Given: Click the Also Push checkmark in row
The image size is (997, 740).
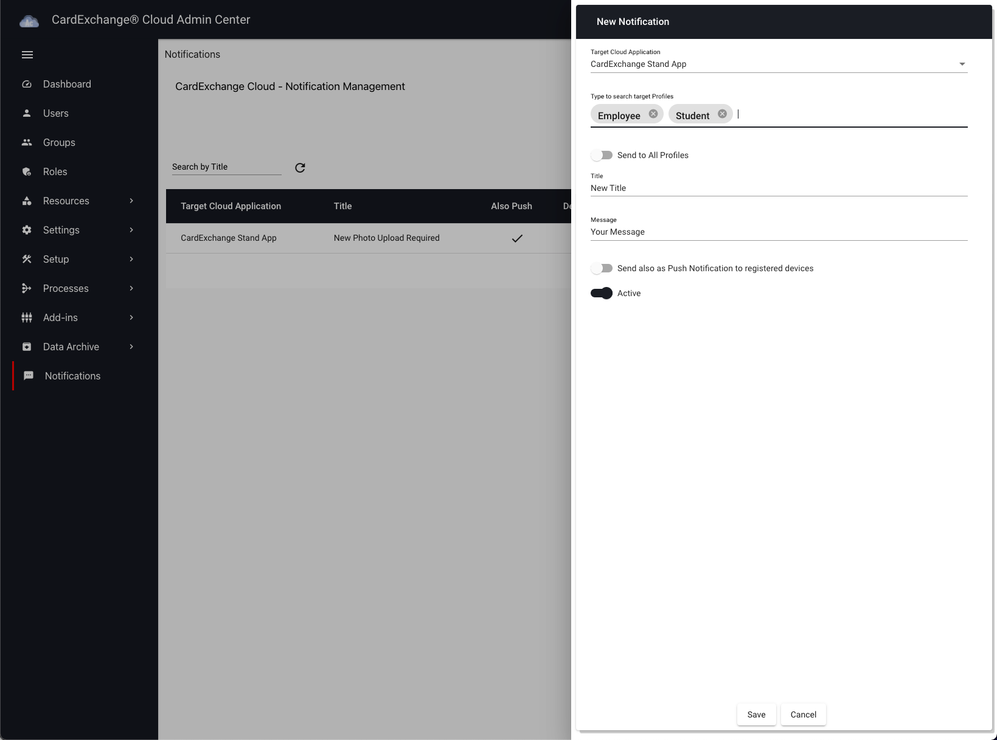Looking at the screenshot, I should click(x=517, y=238).
